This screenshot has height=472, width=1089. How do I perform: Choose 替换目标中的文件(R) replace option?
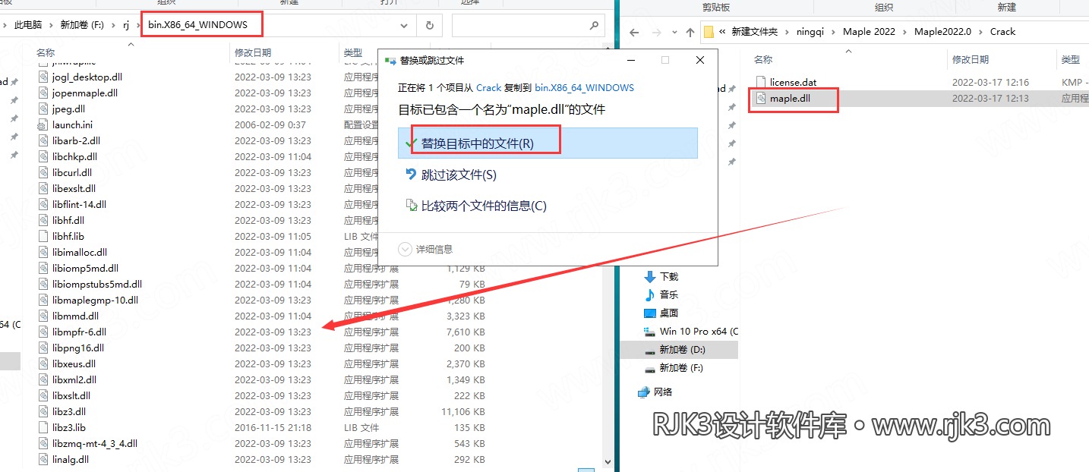coord(548,143)
